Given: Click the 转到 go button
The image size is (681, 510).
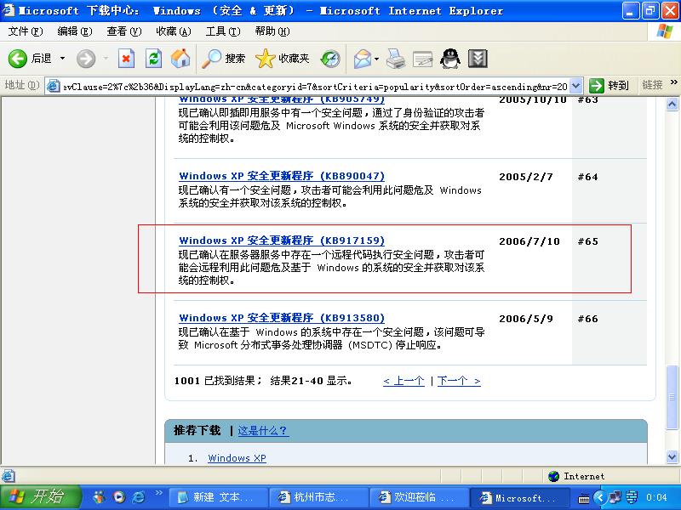Looking at the screenshot, I should 609,86.
